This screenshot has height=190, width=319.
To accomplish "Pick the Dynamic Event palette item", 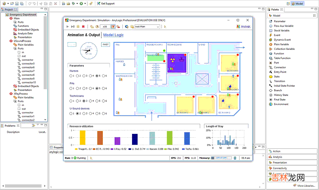I will (282, 40).
